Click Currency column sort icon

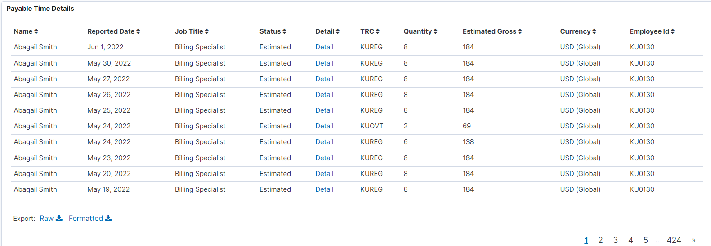(x=594, y=31)
